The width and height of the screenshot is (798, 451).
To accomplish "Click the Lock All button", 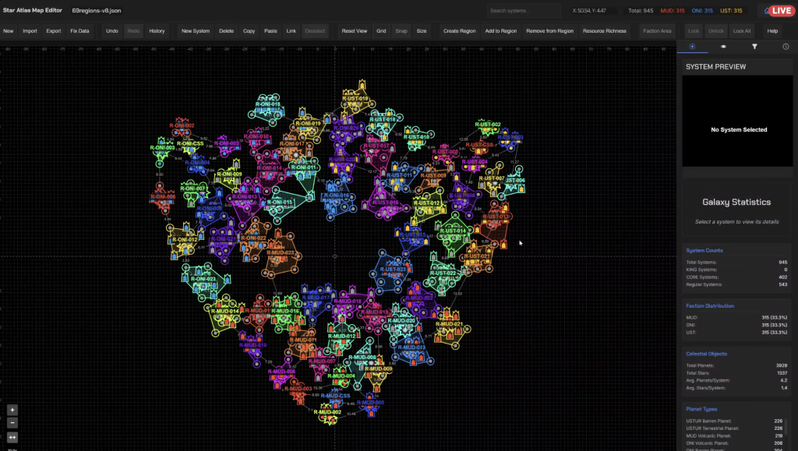I will pyautogui.click(x=742, y=31).
